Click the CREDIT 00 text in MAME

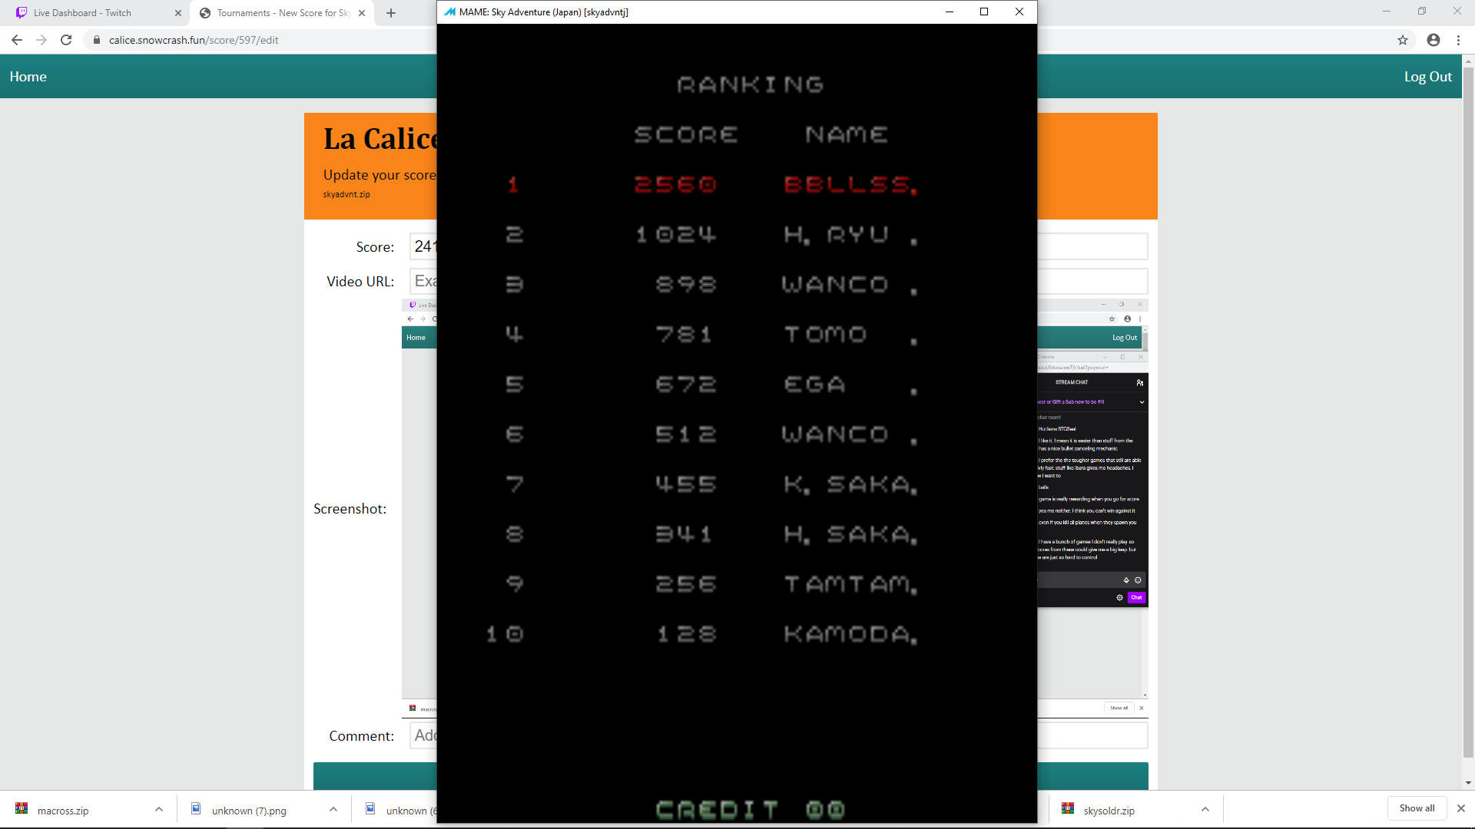[x=751, y=810]
